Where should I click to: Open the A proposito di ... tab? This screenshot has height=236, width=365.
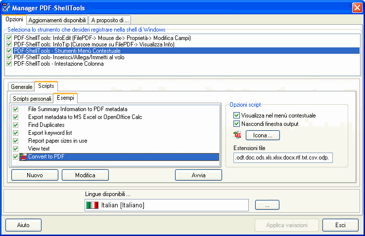(x=110, y=20)
